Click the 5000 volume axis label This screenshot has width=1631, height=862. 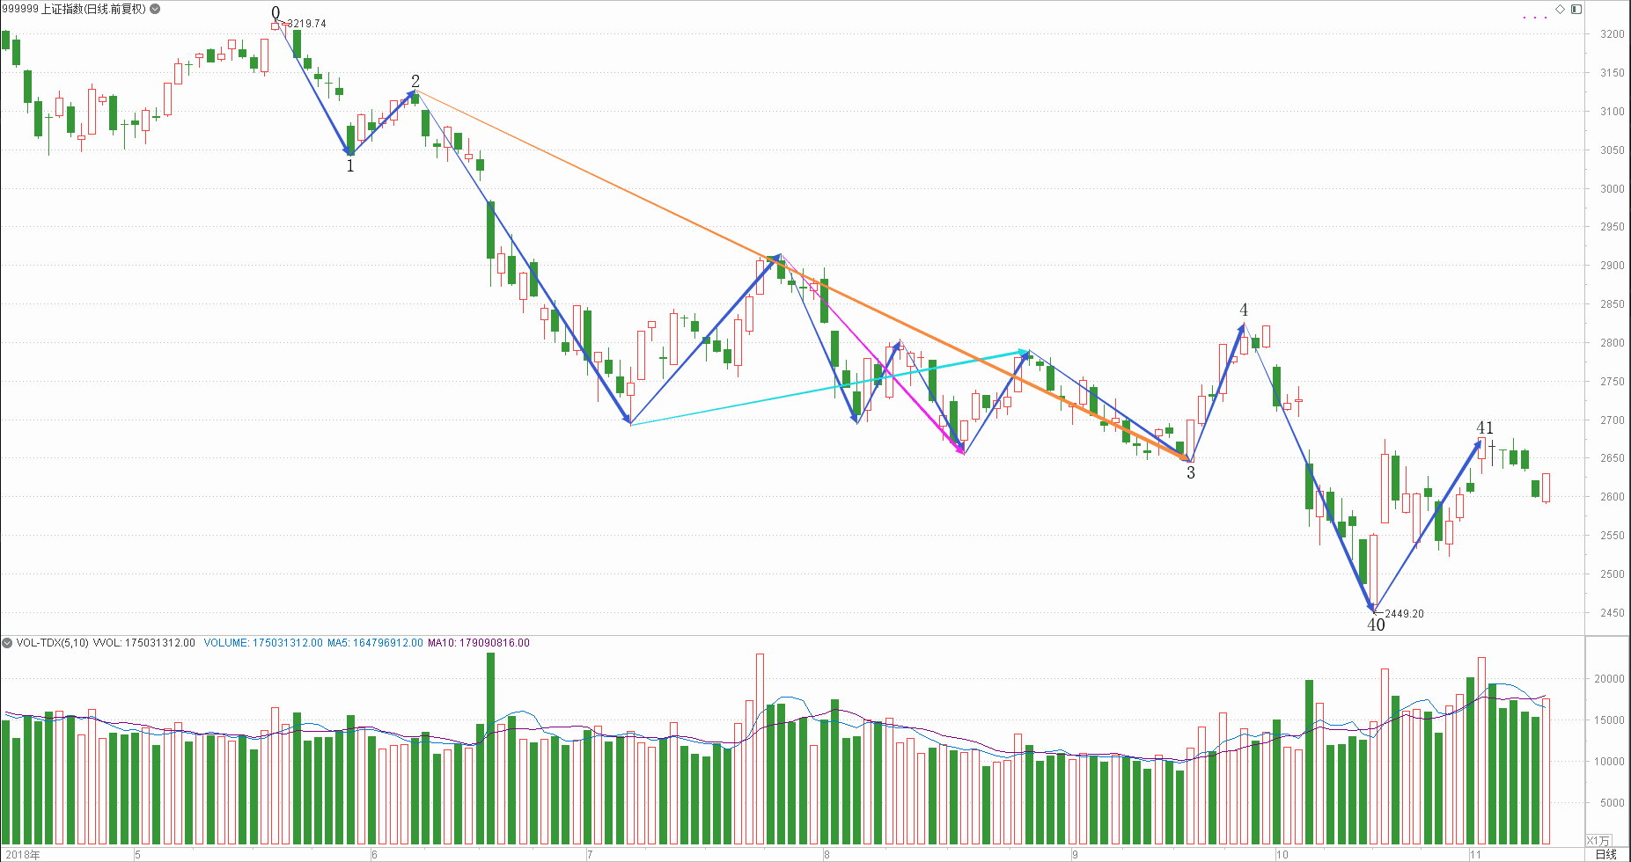(x=1613, y=803)
